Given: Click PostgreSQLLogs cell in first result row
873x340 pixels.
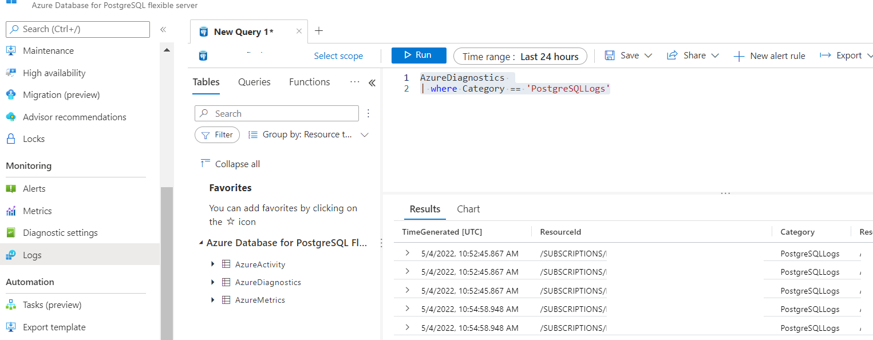Looking at the screenshot, I should coord(810,254).
